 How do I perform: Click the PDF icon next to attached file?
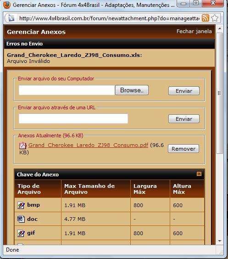tap(23, 146)
